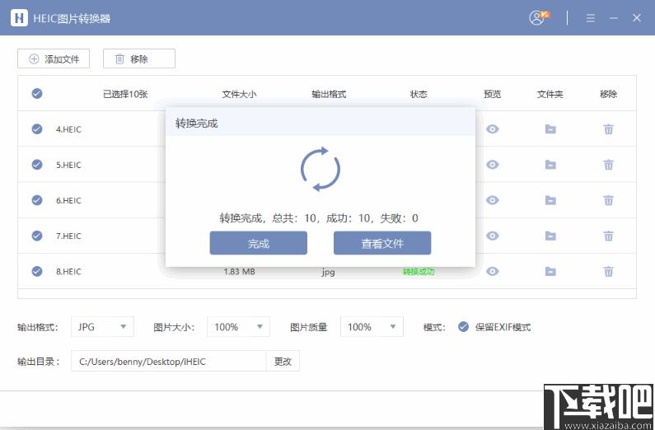The image size is (655, 430).
Task: Click the 添加文件 button
Action: click(54, 58)
